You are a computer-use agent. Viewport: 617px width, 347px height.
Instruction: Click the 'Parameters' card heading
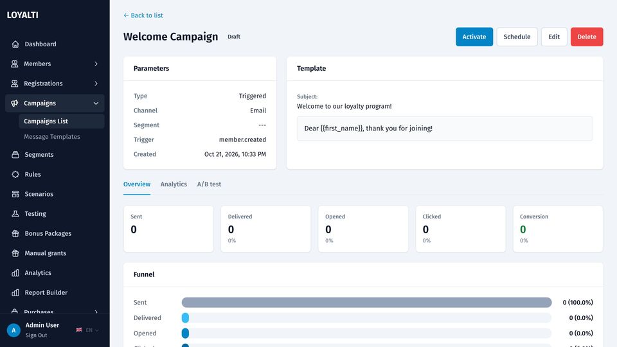(x=151, y=68)
